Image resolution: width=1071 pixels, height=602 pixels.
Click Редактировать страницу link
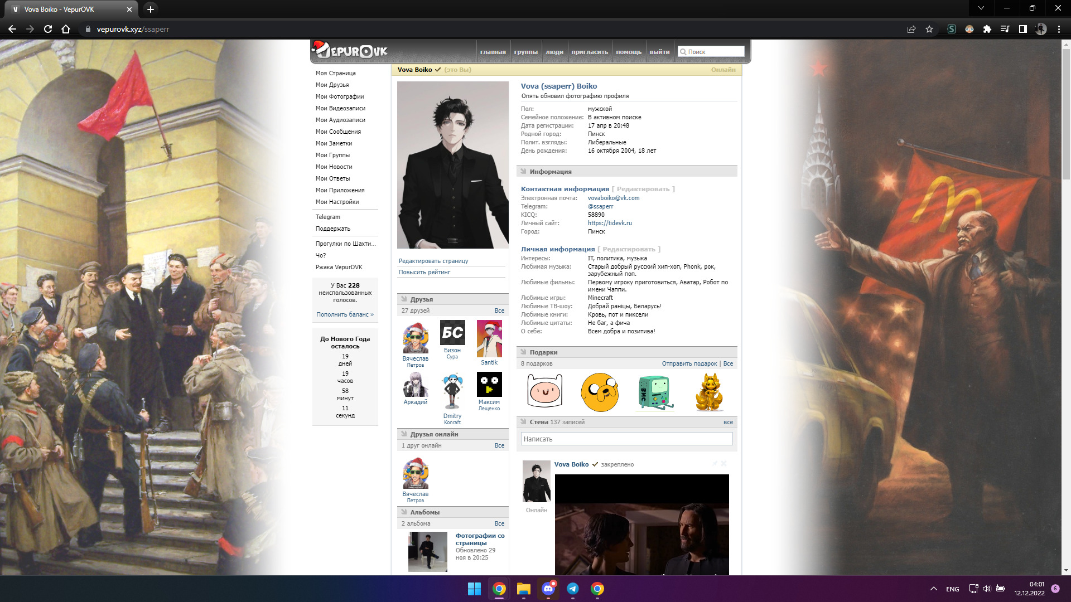(x=433, y=261)
